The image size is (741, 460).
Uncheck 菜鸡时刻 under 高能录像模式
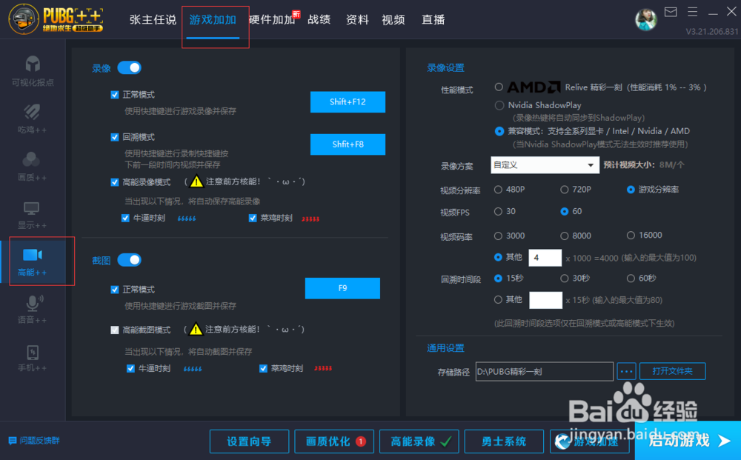point(253,219)
